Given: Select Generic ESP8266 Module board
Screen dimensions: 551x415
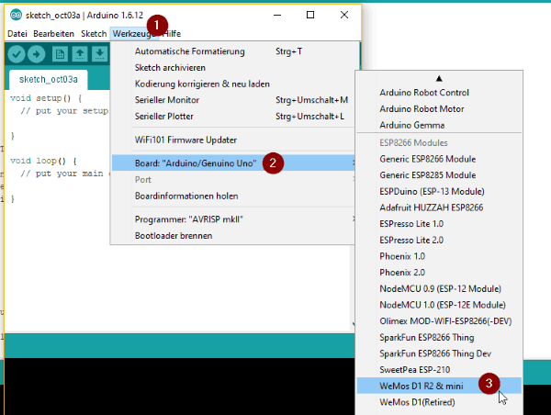Looking at the screenshot, I should 428,159.
